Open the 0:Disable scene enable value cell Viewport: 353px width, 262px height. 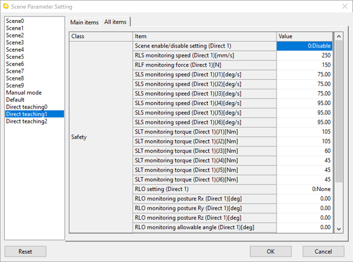tap(305, 46)
